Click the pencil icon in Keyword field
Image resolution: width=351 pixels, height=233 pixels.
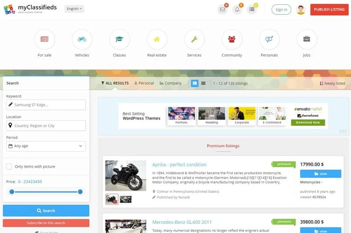pos(10,104)
